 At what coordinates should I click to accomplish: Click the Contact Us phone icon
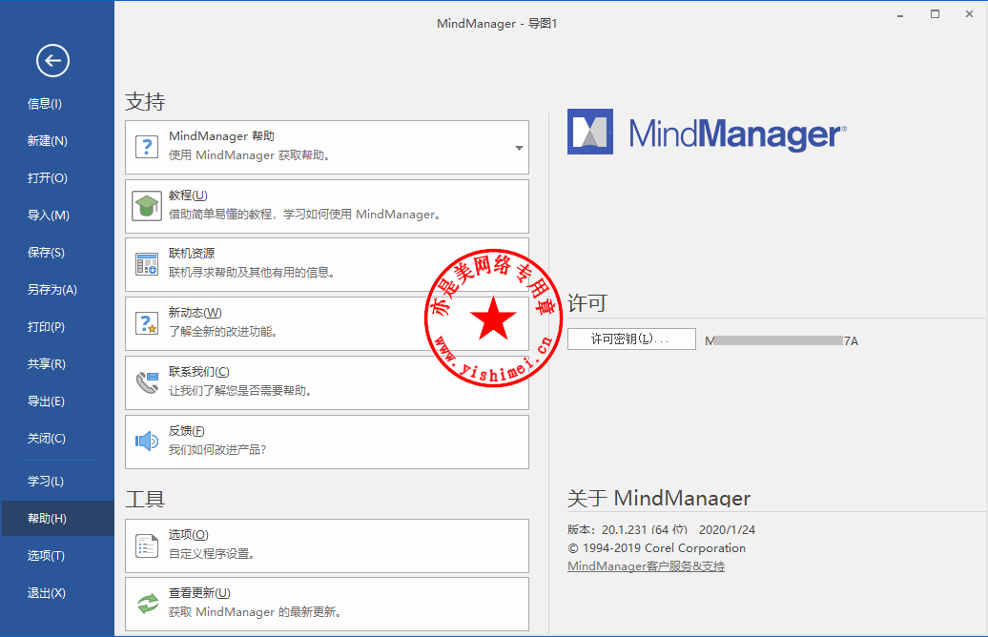point(147,382)
